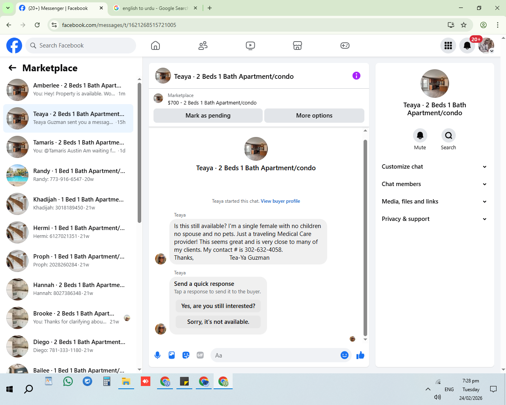
Task: Open Amberlee 2 Beds conversation
Action: pos(68,90)
